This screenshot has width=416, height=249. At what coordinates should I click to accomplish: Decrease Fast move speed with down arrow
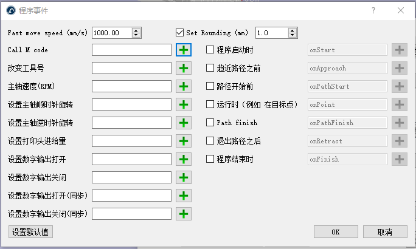pos(136,35)
